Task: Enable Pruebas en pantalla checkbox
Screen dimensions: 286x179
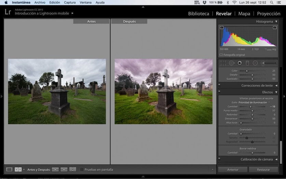Action: pos(82,169)
